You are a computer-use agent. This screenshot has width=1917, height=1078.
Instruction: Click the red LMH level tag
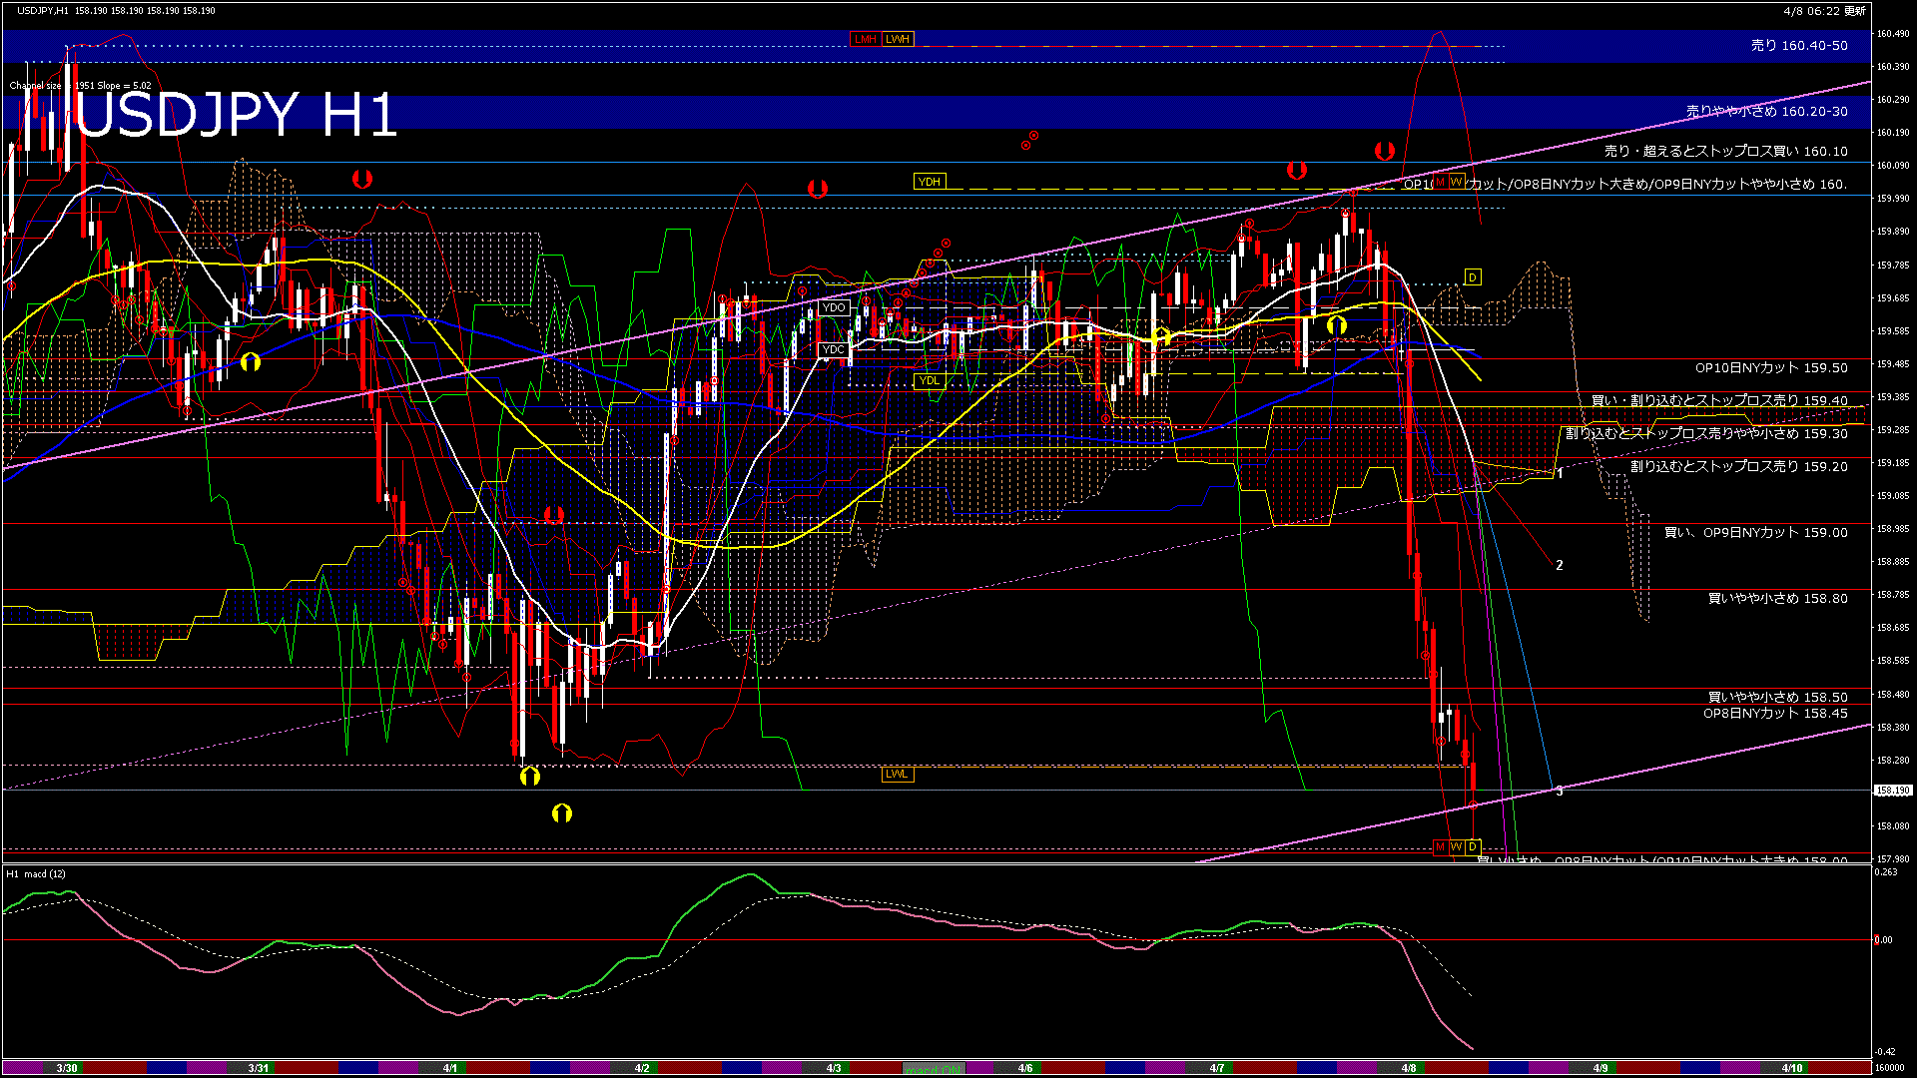[865, 39]
